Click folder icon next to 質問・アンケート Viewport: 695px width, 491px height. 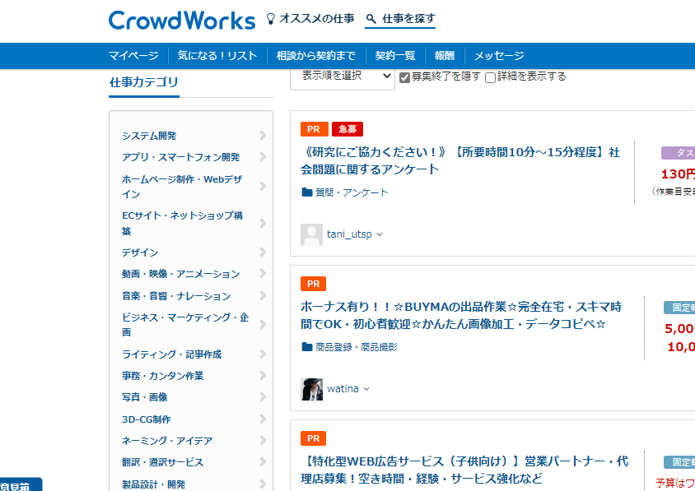[306, 192]
